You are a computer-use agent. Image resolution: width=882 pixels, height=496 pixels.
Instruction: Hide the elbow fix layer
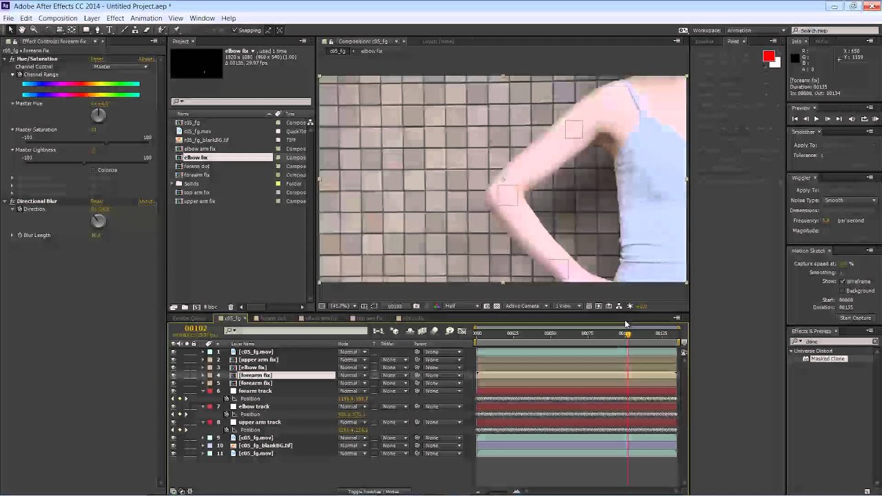pyautogui.click(x=173, y=367)
